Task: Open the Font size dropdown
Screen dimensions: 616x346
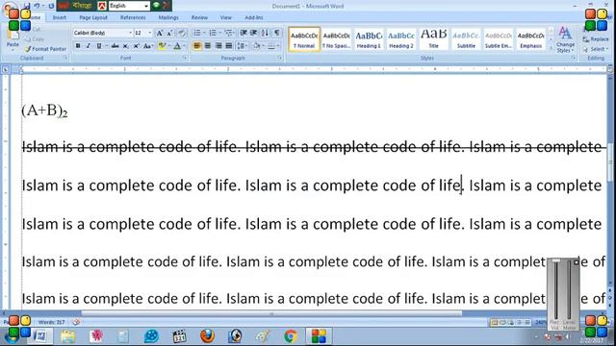Action: (x=150, y=33)
